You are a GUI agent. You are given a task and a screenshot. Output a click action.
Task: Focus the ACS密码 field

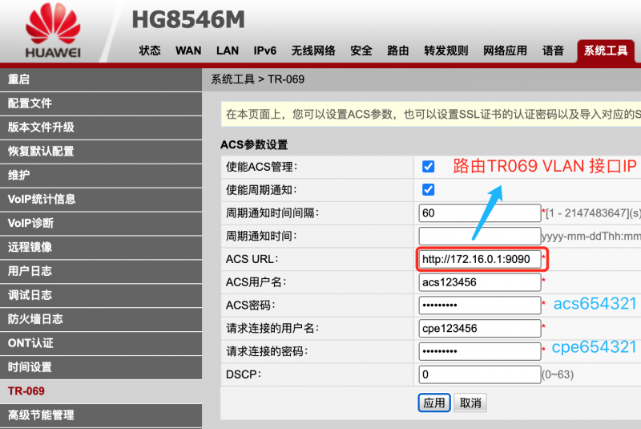coord(479,305)
